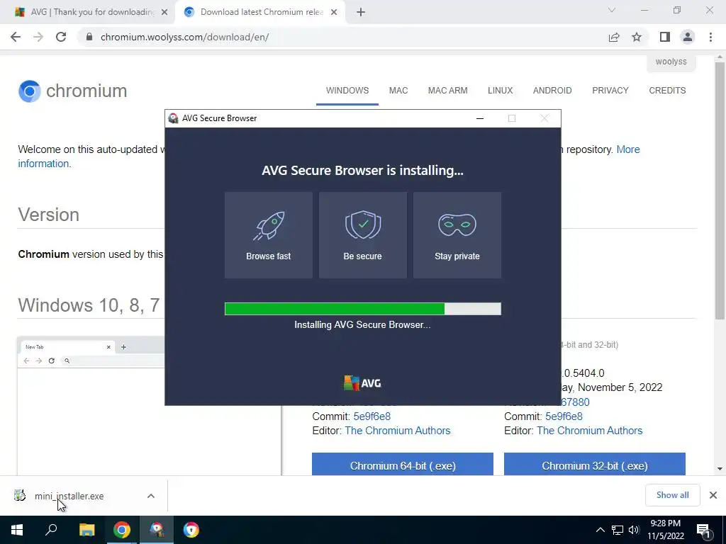The width and height of the screenshot is (726, 544).
Task: Click the Browse fast rocket tile
Action: pos(269,235)
